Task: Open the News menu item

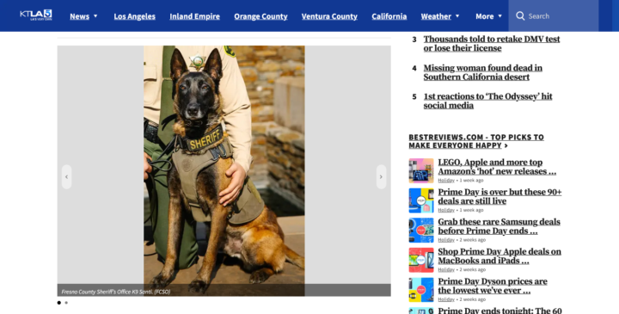Action: (x=79, y=16)
